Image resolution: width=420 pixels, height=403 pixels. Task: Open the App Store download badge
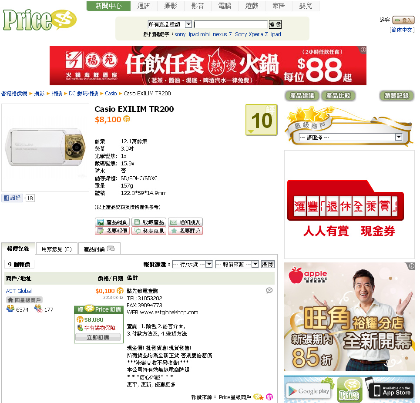tap(392, 391)
